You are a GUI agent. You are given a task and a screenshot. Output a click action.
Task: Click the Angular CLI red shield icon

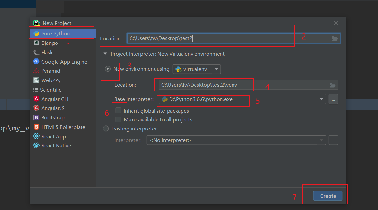[36, 99]
